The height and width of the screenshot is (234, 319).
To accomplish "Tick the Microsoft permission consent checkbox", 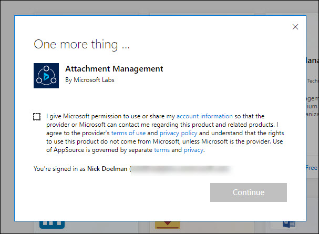I will [x=37, y=116].
